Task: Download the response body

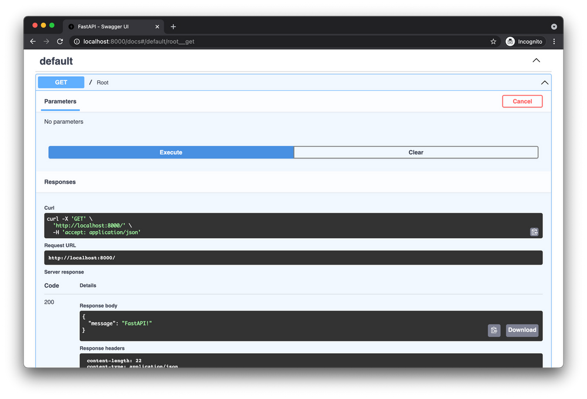Action: [522, 330]
